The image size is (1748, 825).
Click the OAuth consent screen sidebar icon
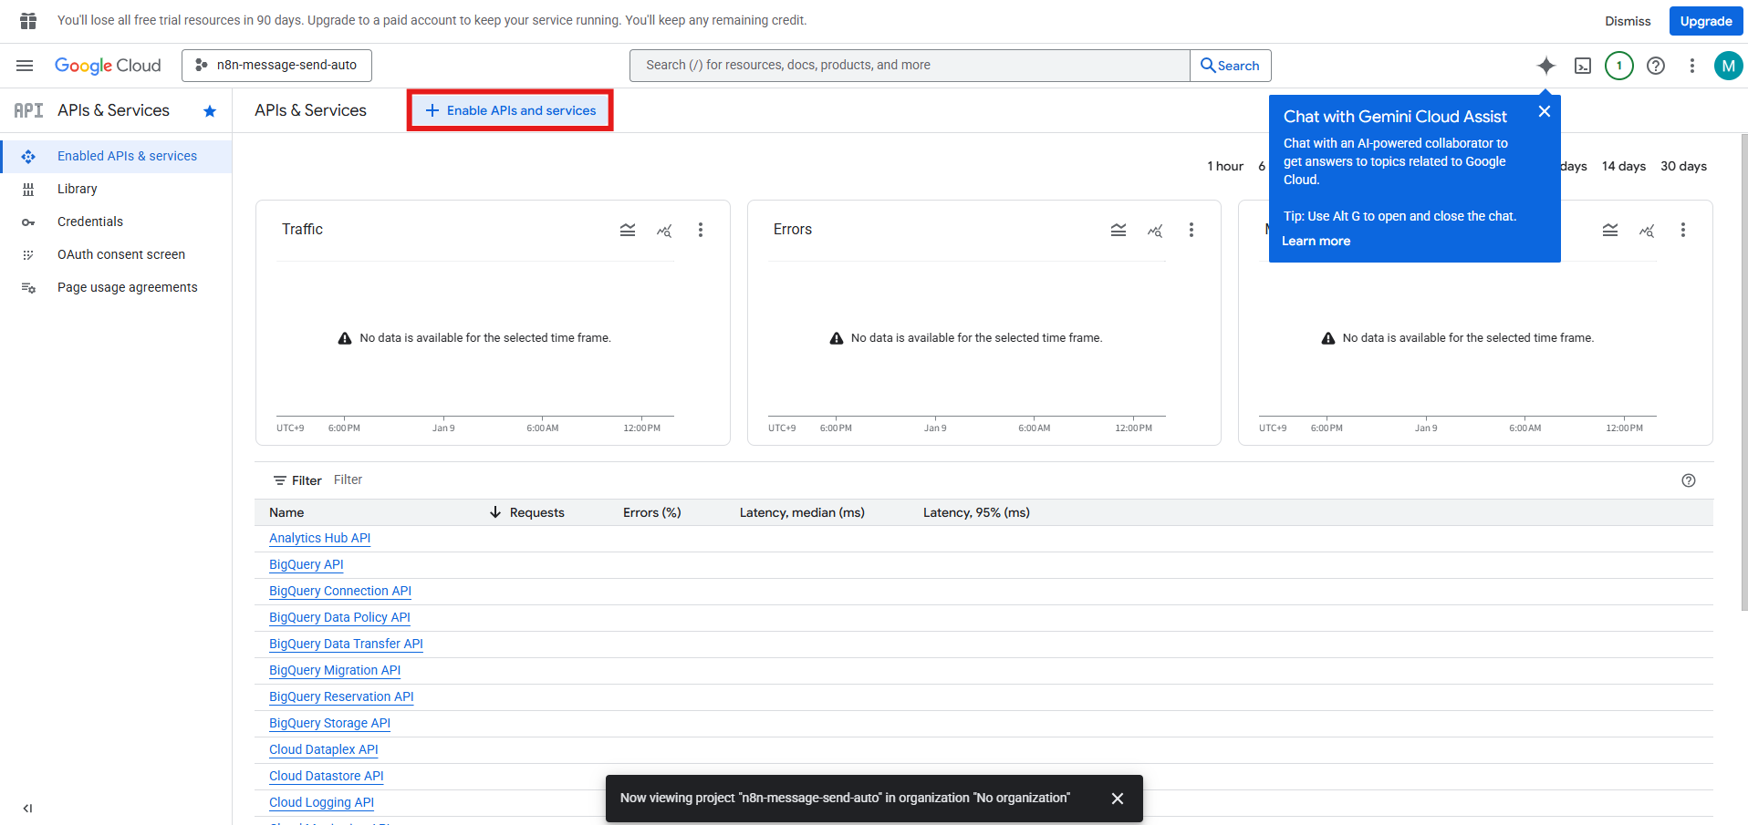(x=28, y=254)
